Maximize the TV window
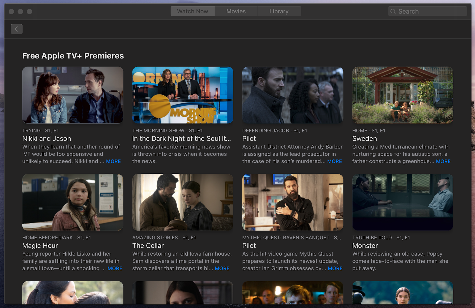The height and width of the screenshot is (308, 475). click(29, 12)
